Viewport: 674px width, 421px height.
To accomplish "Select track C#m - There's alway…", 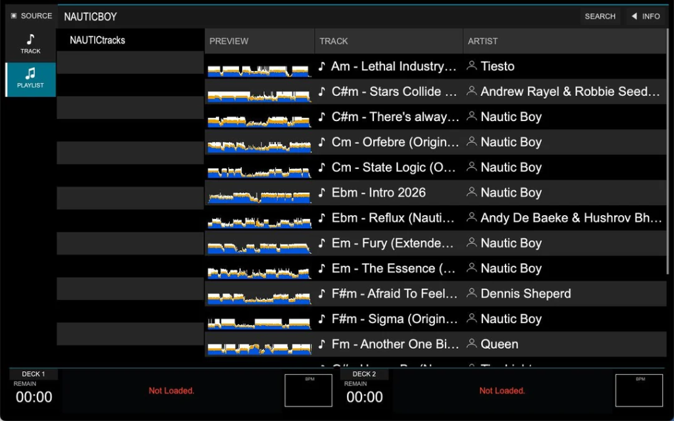I will tap(396, 117).
